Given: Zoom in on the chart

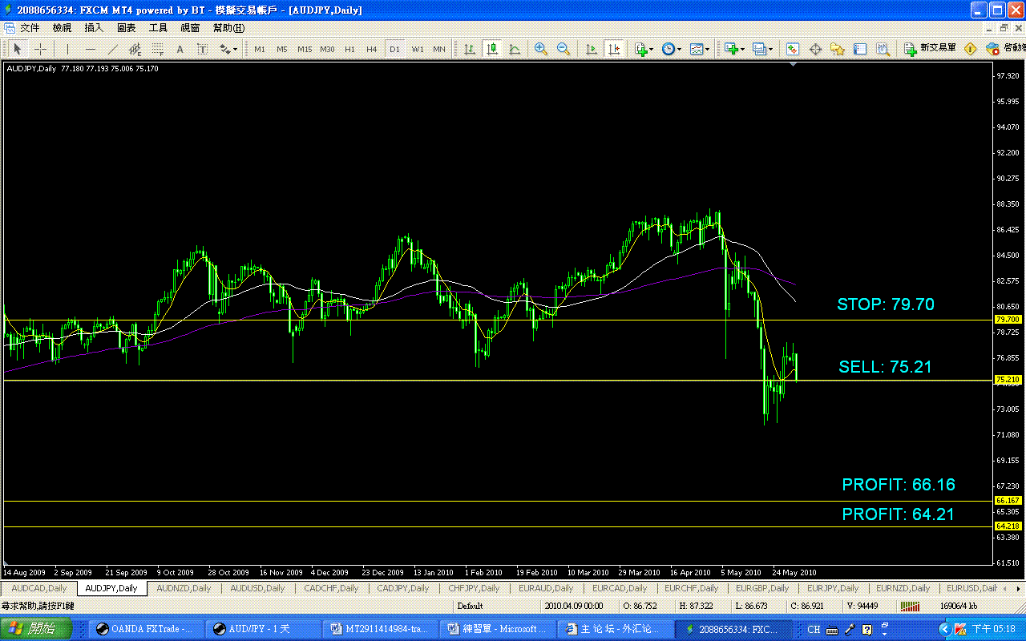Looking at the screenshot, I should 541,49.
